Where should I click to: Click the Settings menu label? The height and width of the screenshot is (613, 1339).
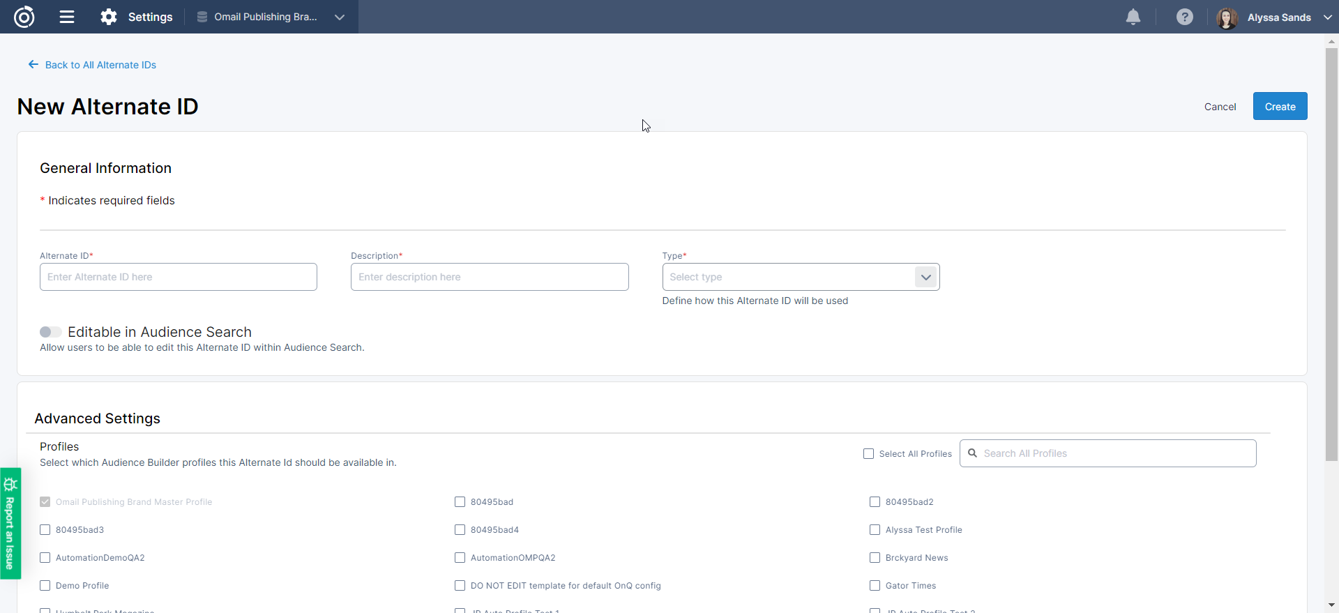click(150, 17)
